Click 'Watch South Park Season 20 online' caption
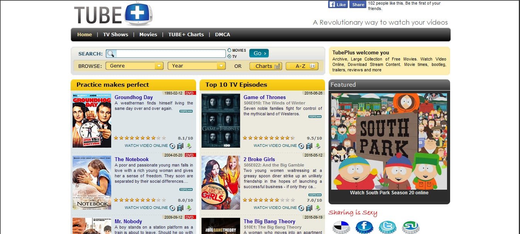Screen dimensions: 520x234 (x=389, y=193)
